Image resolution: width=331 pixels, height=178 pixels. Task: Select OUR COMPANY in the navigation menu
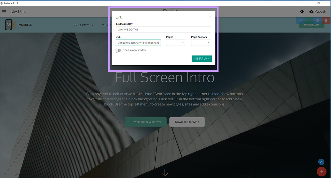[83, 25]
